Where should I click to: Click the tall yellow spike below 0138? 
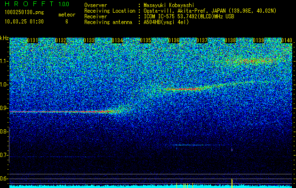point(232,183)
